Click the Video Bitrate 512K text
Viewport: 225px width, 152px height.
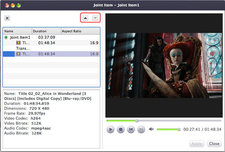23,123
